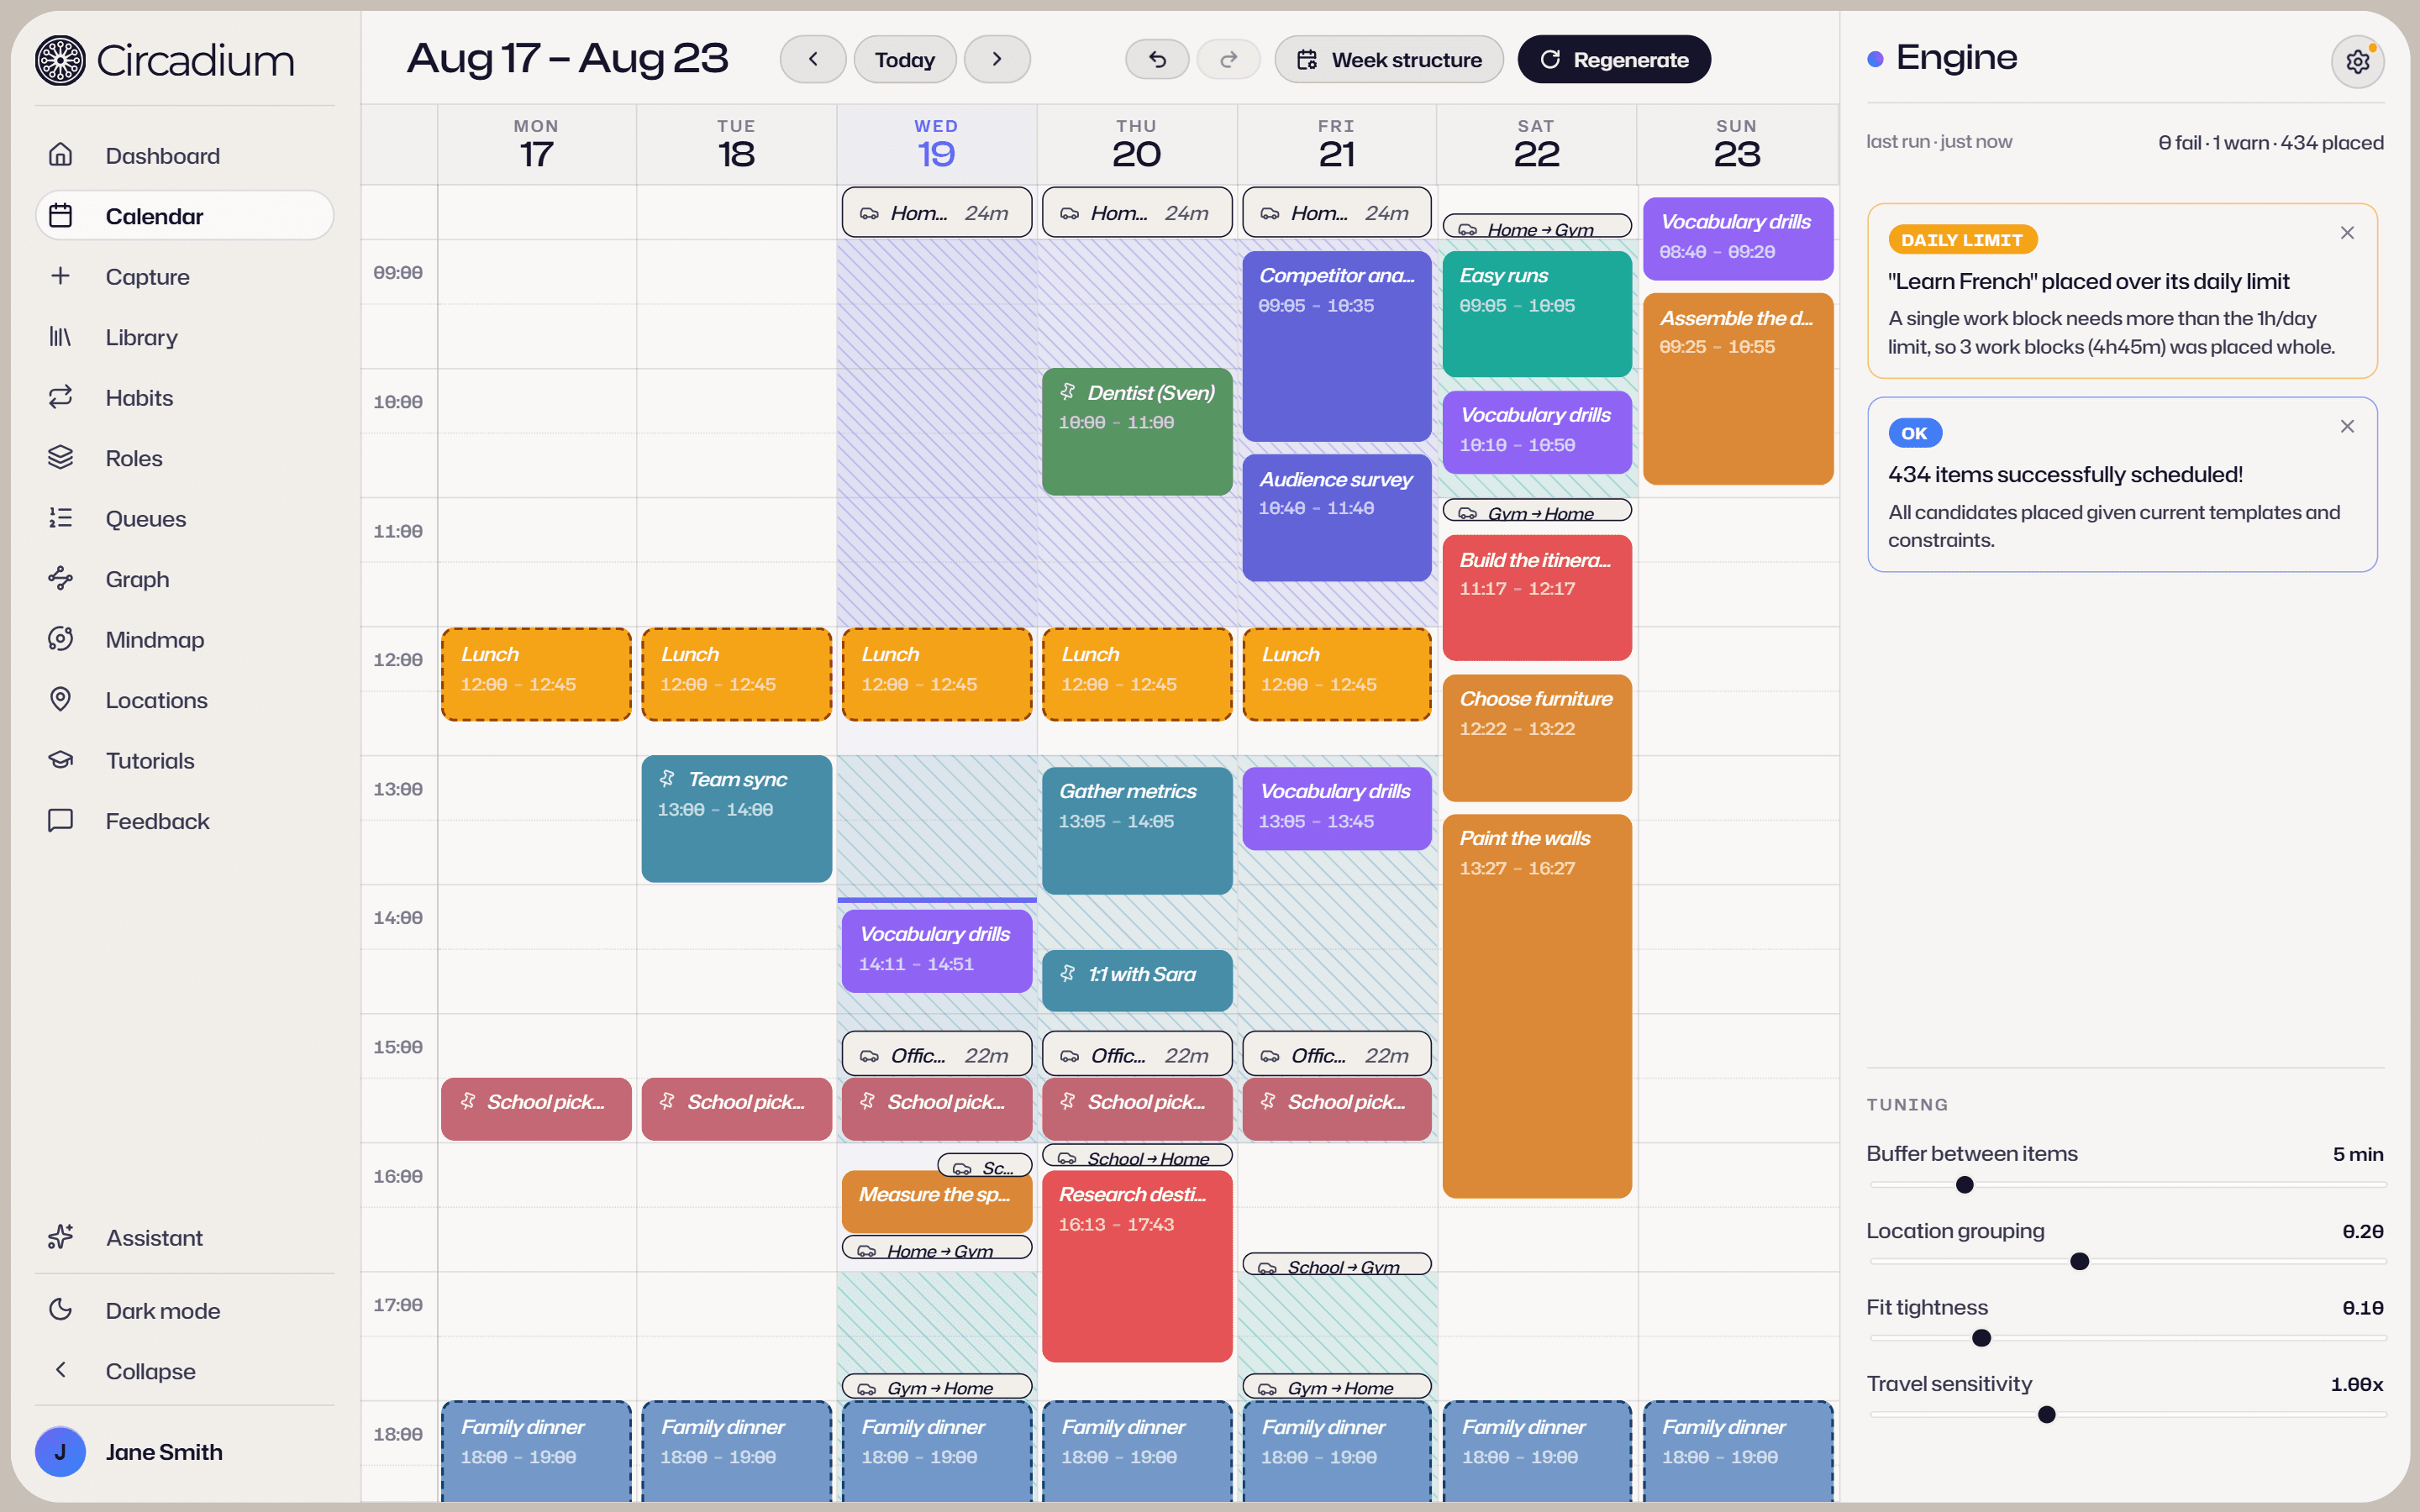
Task: Open the Queues page
Action: [185, 519]
